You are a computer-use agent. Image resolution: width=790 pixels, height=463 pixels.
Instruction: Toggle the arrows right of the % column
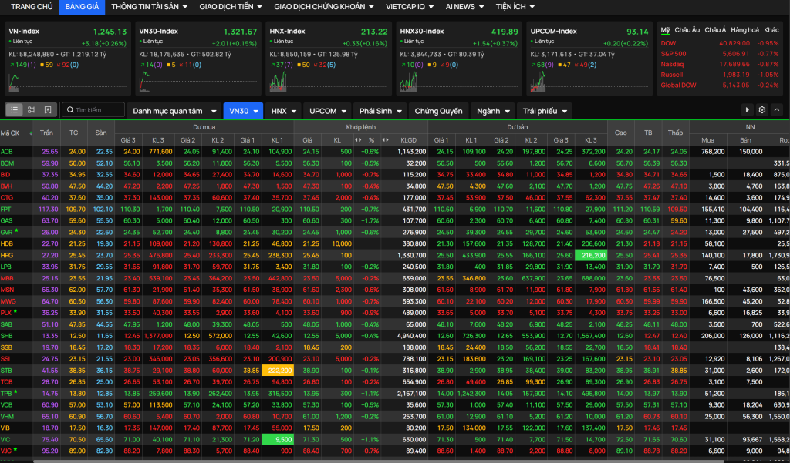pyautogui.click(x=386, y=139)
